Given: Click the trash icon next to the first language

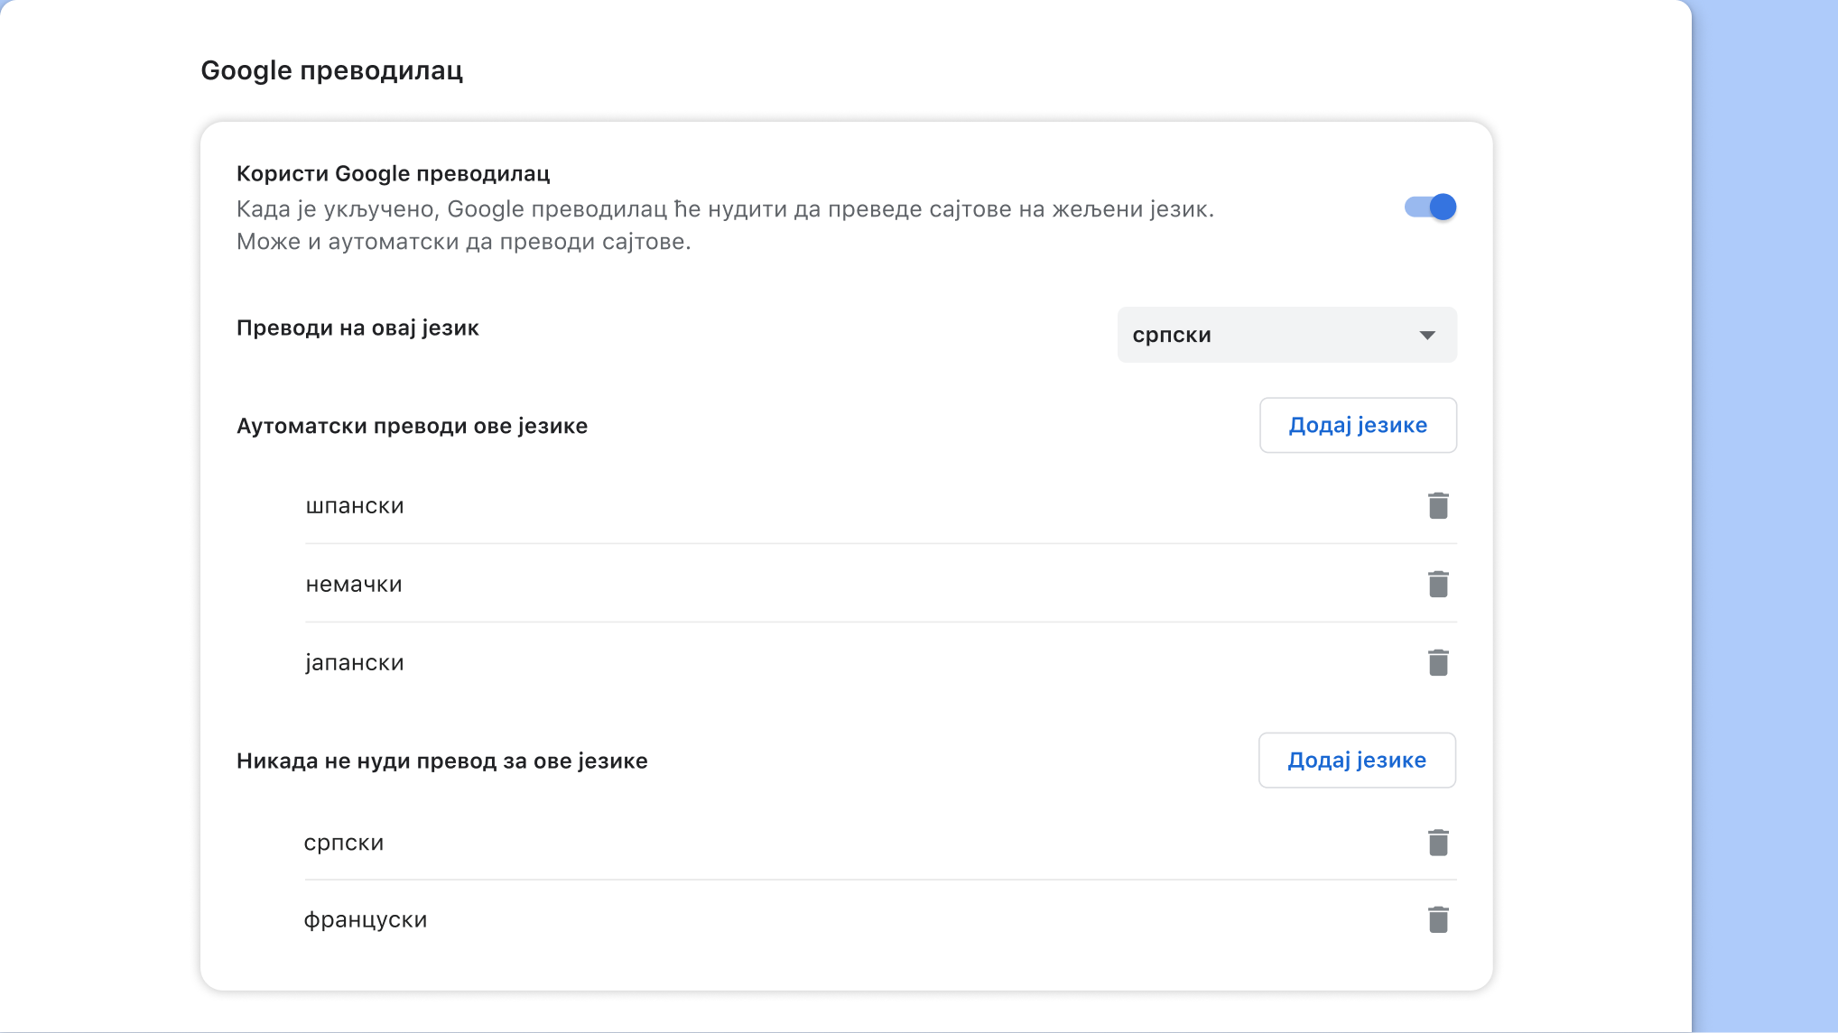Looking at the screenshot, I should 1437,505.
